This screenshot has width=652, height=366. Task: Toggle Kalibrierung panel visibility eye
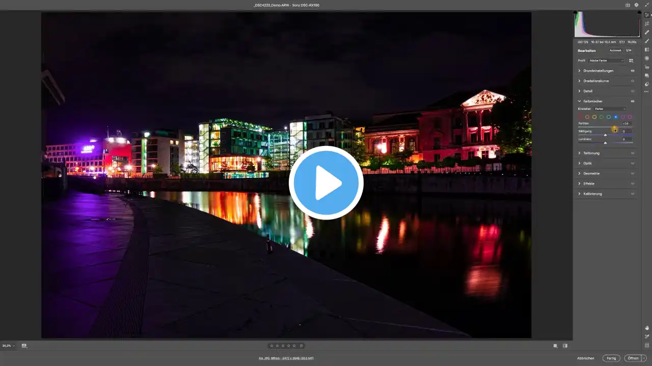coord(633,194)
